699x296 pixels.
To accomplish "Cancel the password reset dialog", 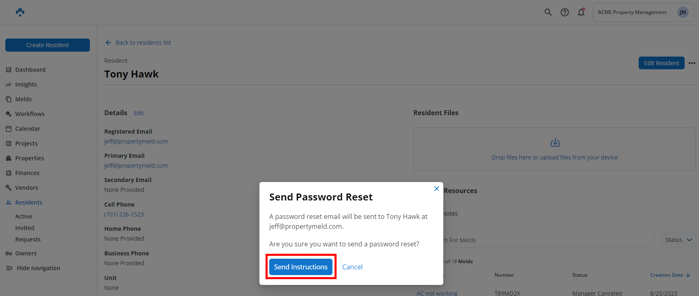I will (352, 267).
